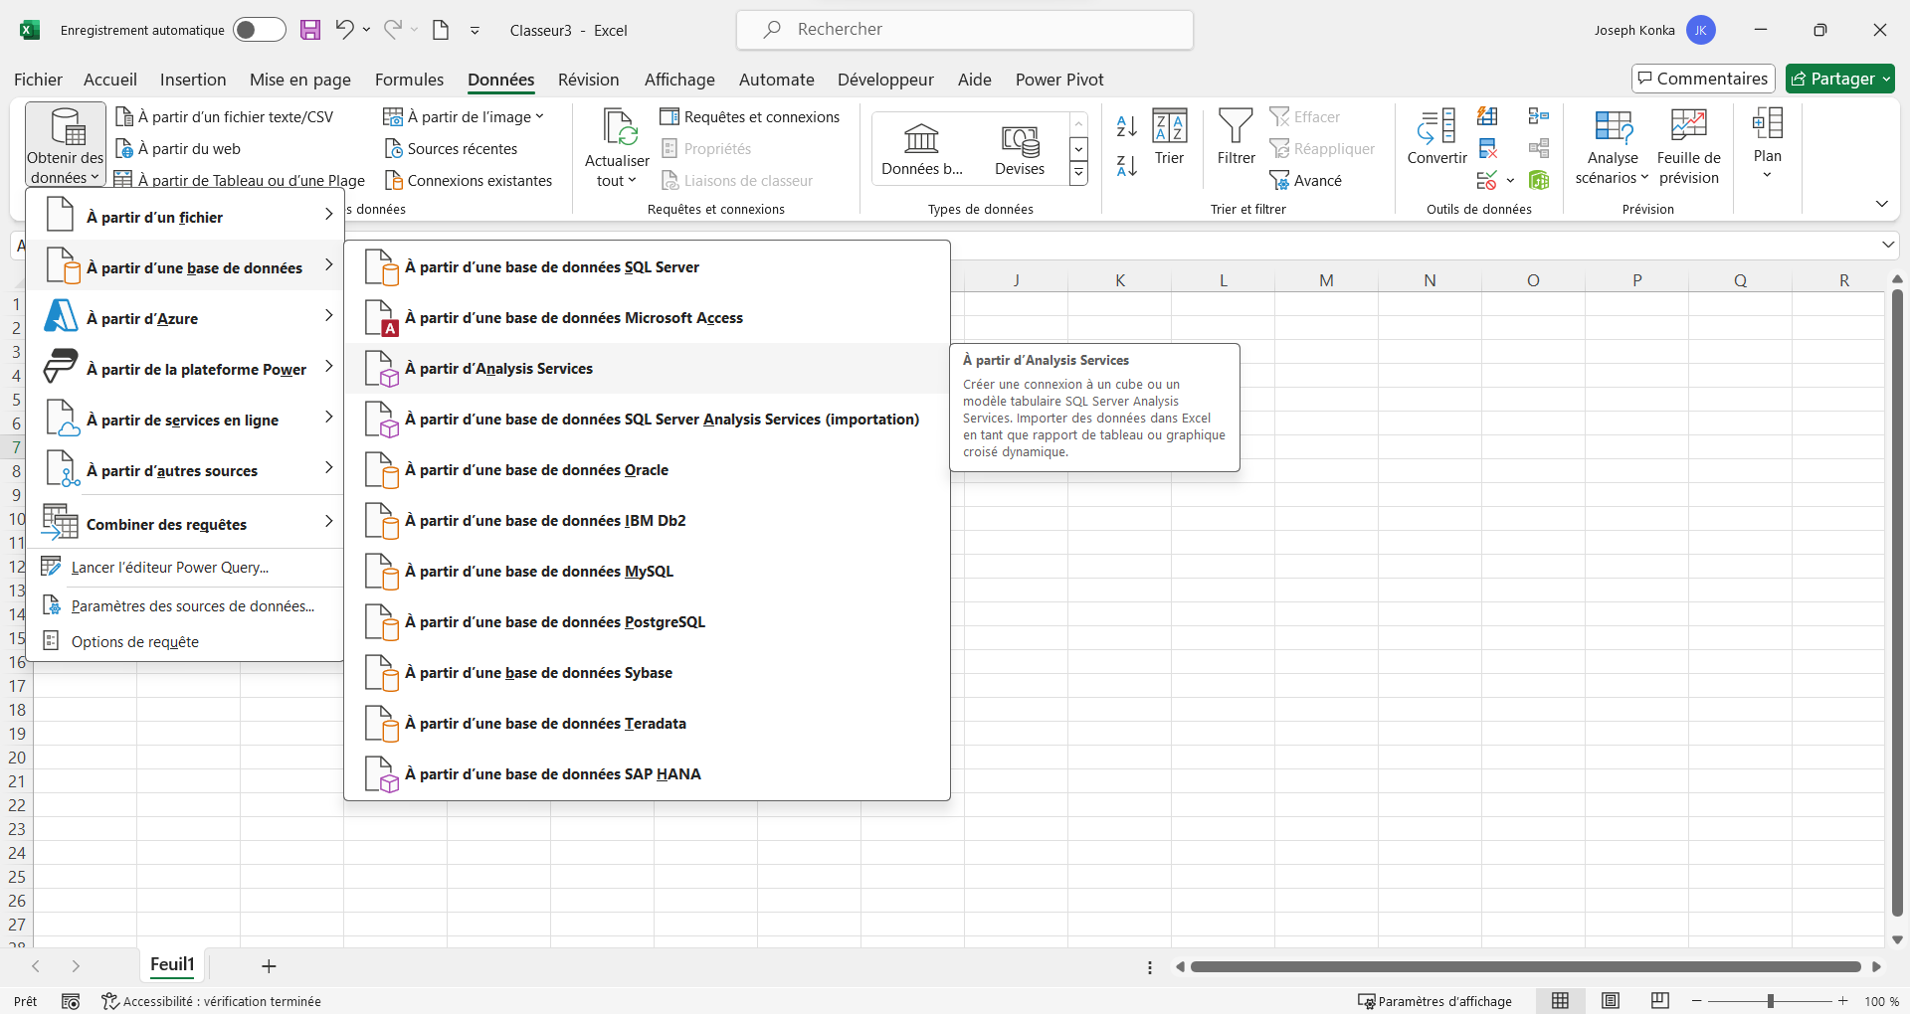1910x1014 pixels.
Task: Click Page Break Preview icon in status bar
Action: click(x=1660, y=1001)
